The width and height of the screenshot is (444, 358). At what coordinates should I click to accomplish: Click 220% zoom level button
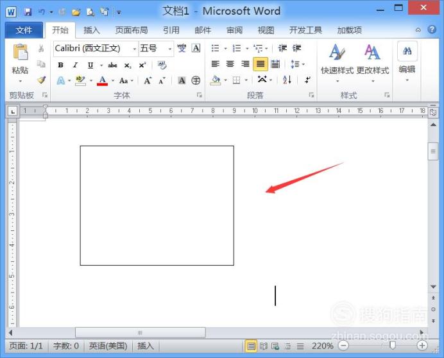(x=322, y=346)
